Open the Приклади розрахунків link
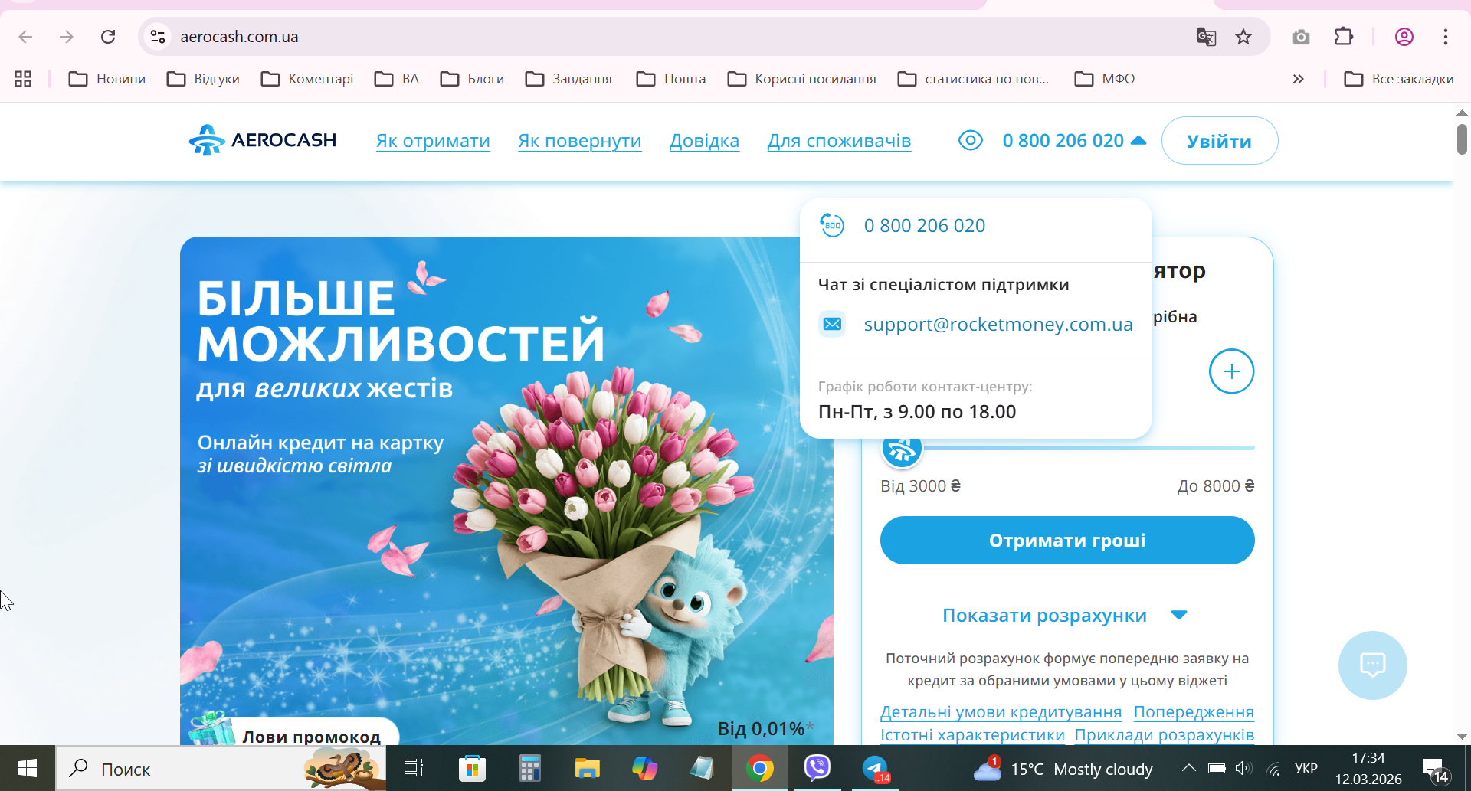This screenshot has width=1471, height=791. (1165, 735)
